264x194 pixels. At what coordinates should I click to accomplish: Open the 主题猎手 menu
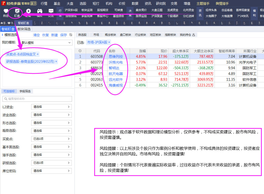(203, 3)
